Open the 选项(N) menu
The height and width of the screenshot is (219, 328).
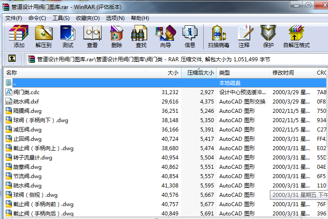(115, 18)
